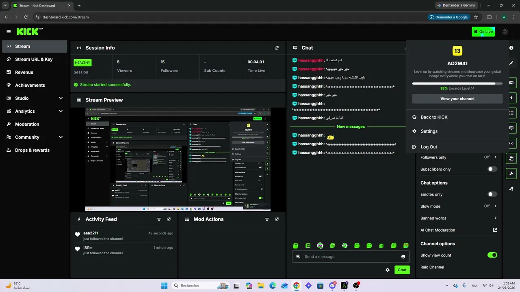Click the Go Live button
This screenshot has height=292, width=520.
click(x=483, y=32)
